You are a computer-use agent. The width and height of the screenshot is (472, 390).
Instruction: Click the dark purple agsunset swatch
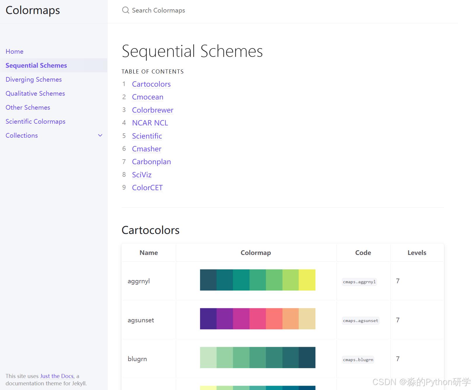pyautogui.click(x=208, y=319)
